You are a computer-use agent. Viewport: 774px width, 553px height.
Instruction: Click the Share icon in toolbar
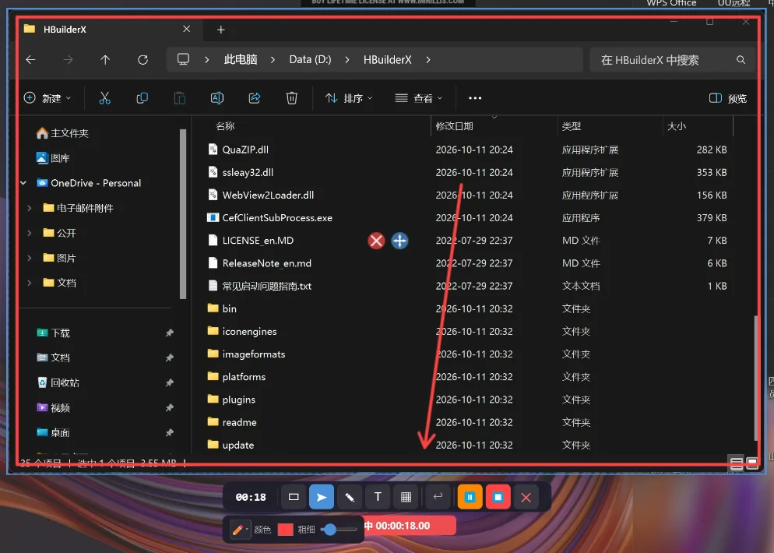[x=254, y=98]
